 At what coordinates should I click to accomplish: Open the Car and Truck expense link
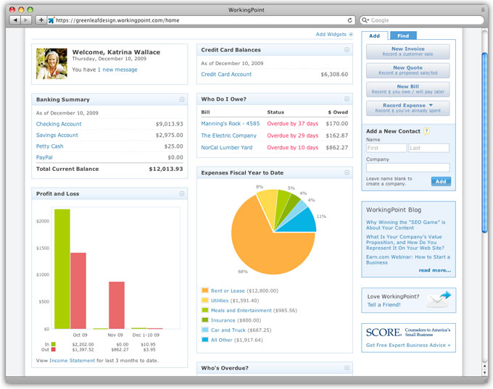point(228,330)
